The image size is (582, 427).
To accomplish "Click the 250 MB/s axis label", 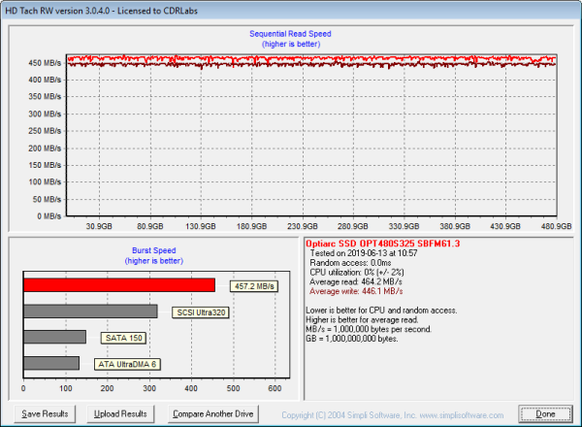I will [45, 131].
